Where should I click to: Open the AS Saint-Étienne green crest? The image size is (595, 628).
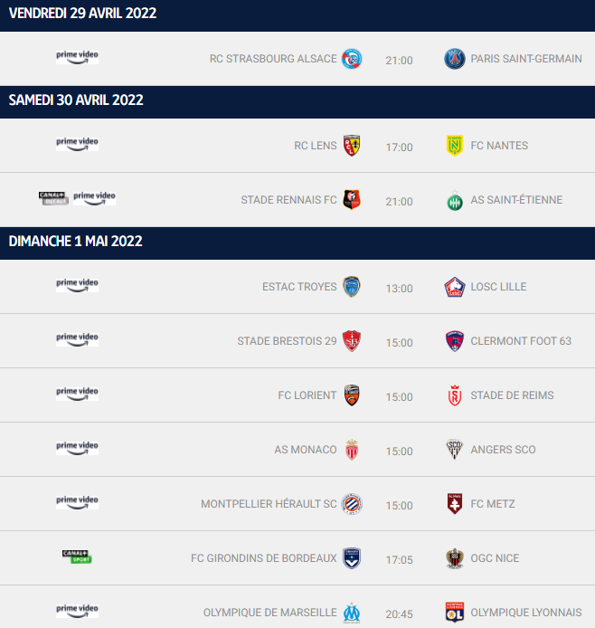pos(455,200)
